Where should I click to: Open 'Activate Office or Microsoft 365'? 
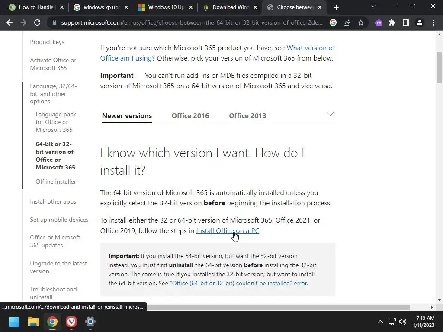[x=53, y=64]
